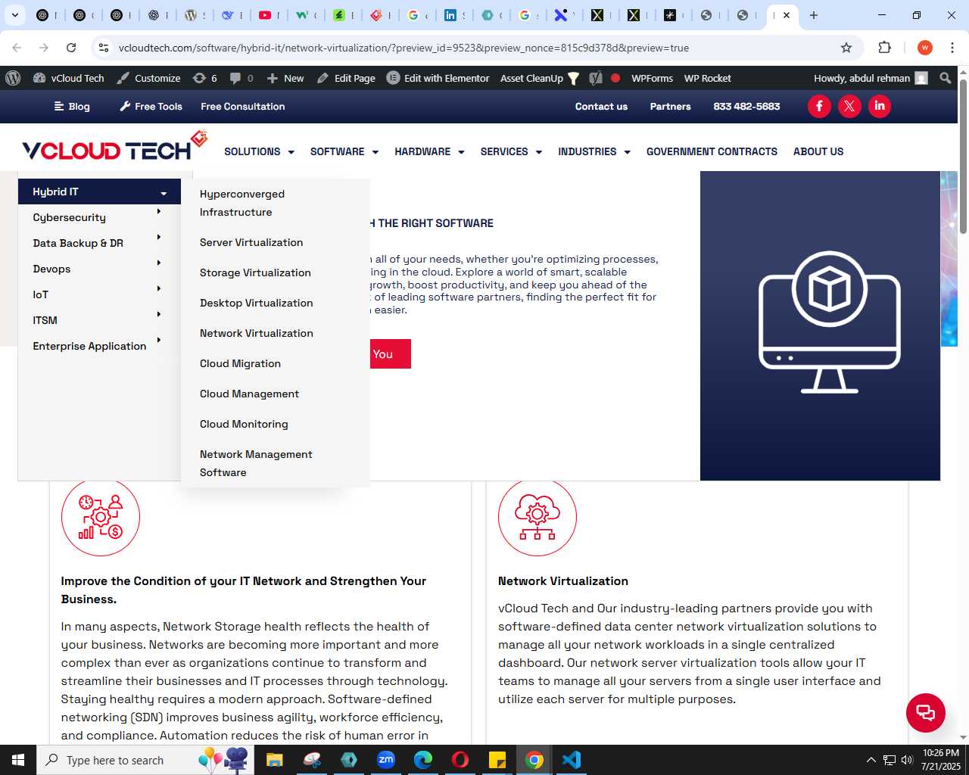
Task: Click the red live chat bubble
Action: pos(926,712)
